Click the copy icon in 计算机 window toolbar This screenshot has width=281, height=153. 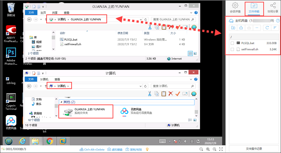point(157,93)
